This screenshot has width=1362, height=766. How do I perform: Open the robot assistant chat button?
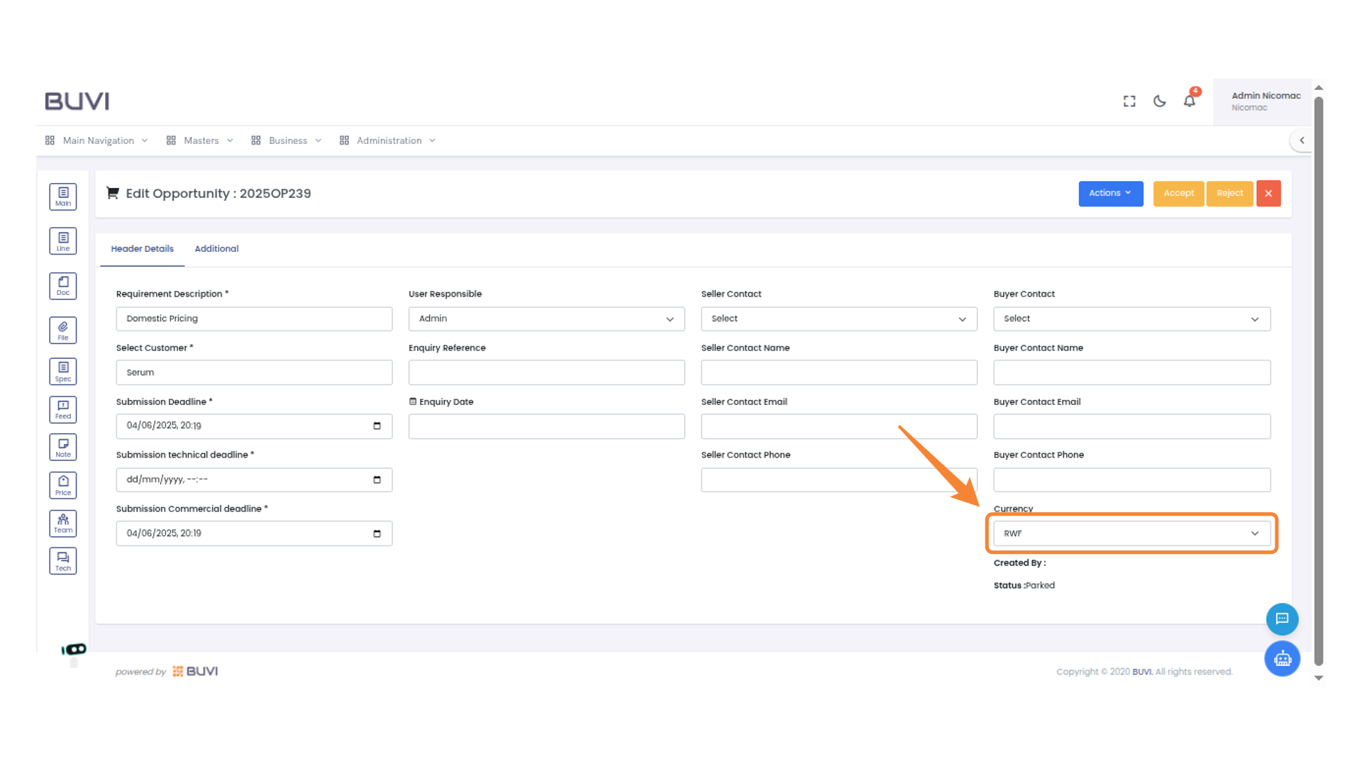click(1282, 659)
